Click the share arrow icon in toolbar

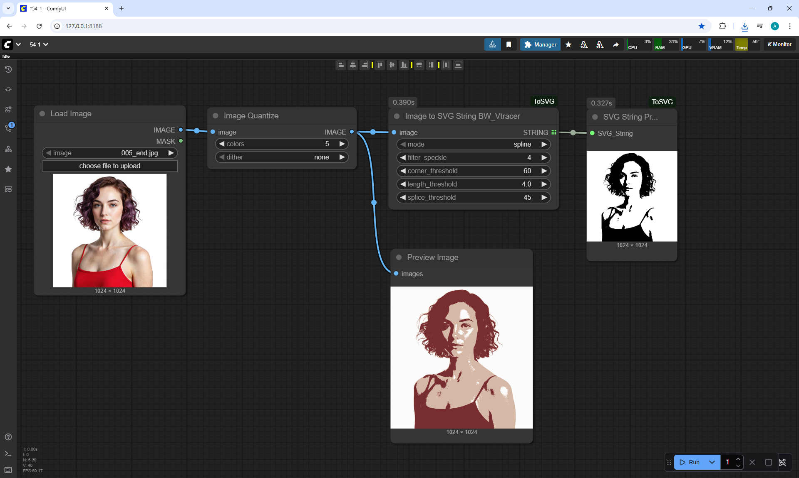click(x=615, y=44)
